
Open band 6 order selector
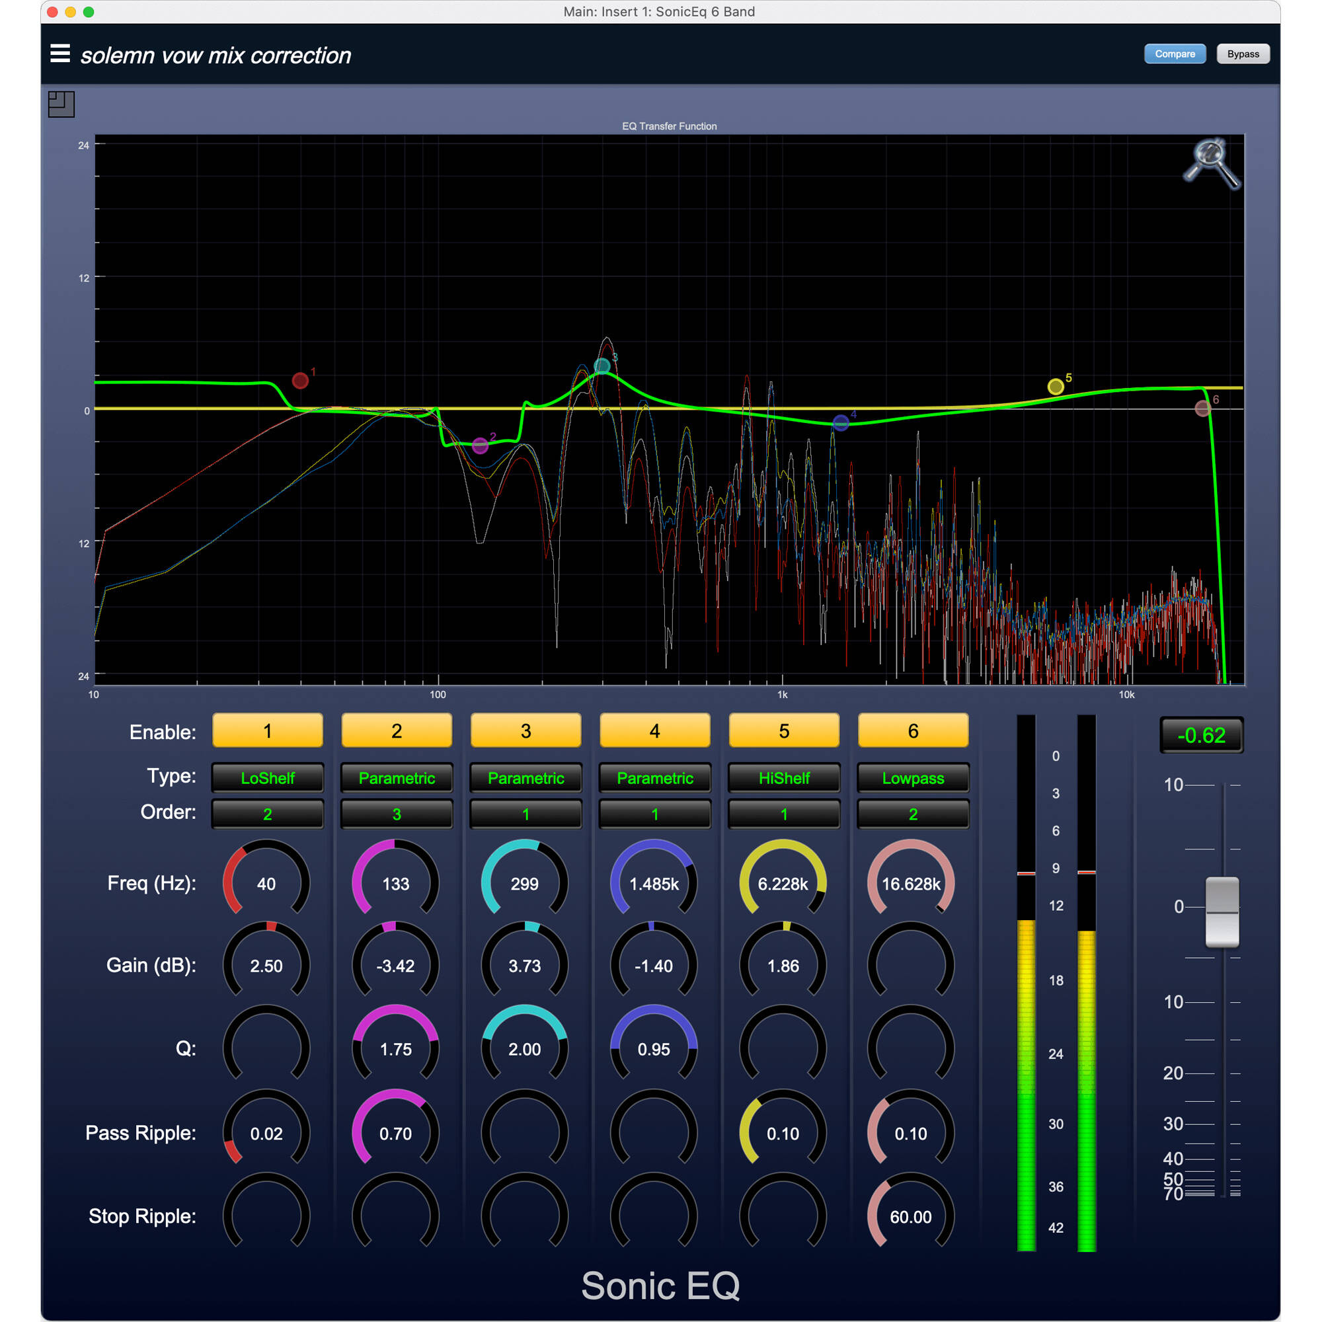point(913,814)
